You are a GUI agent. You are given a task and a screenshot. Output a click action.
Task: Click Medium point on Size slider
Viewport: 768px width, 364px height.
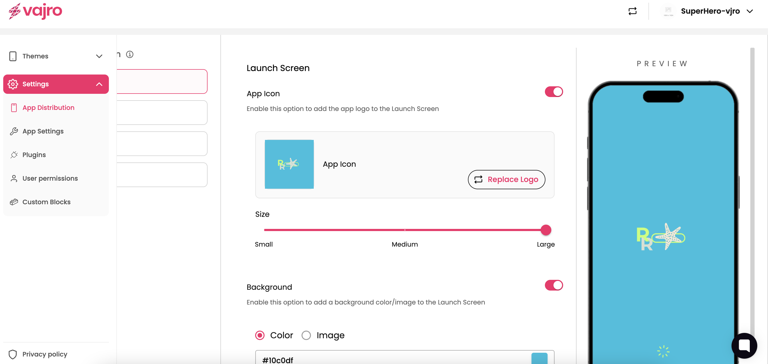[405, 230]
